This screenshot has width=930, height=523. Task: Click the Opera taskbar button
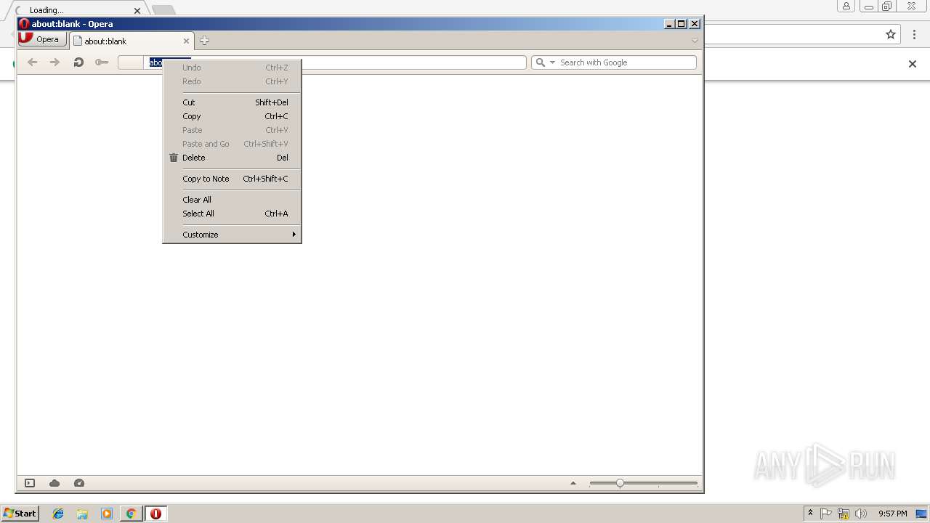click(155, 514)
